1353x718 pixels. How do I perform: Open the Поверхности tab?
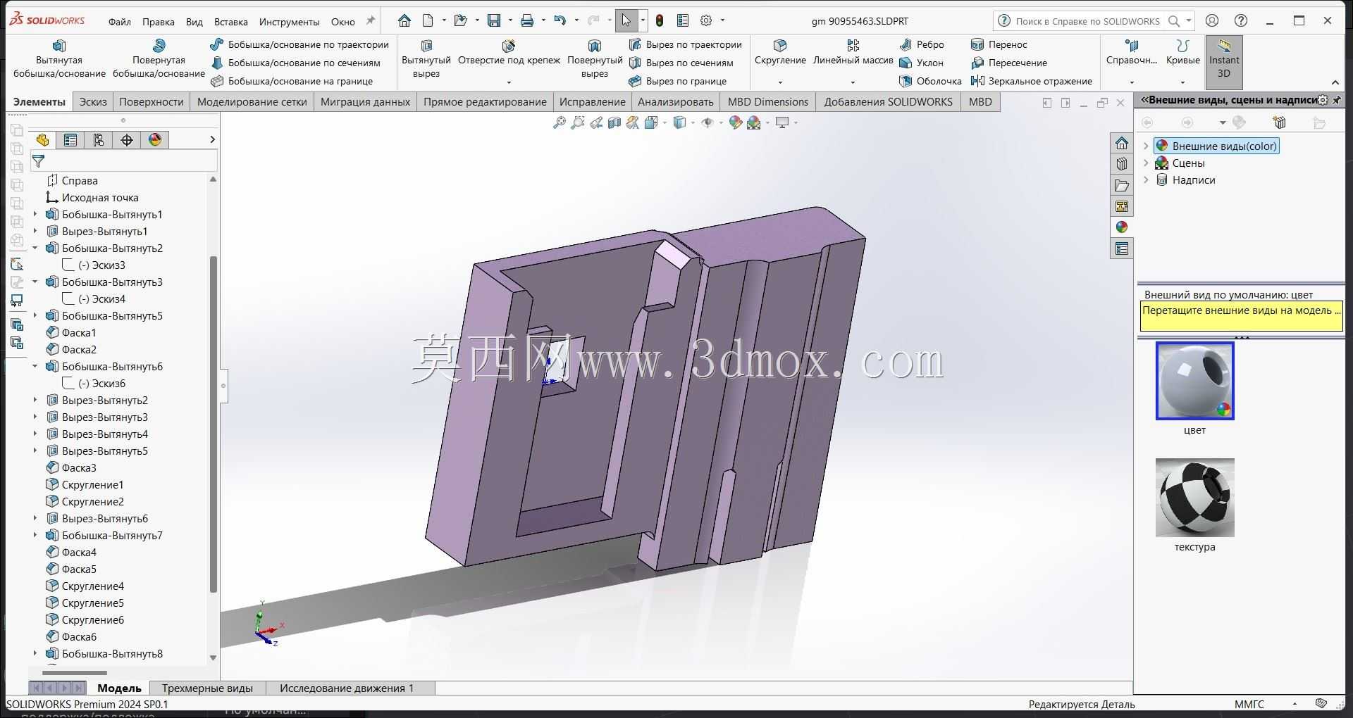point(152,101)
